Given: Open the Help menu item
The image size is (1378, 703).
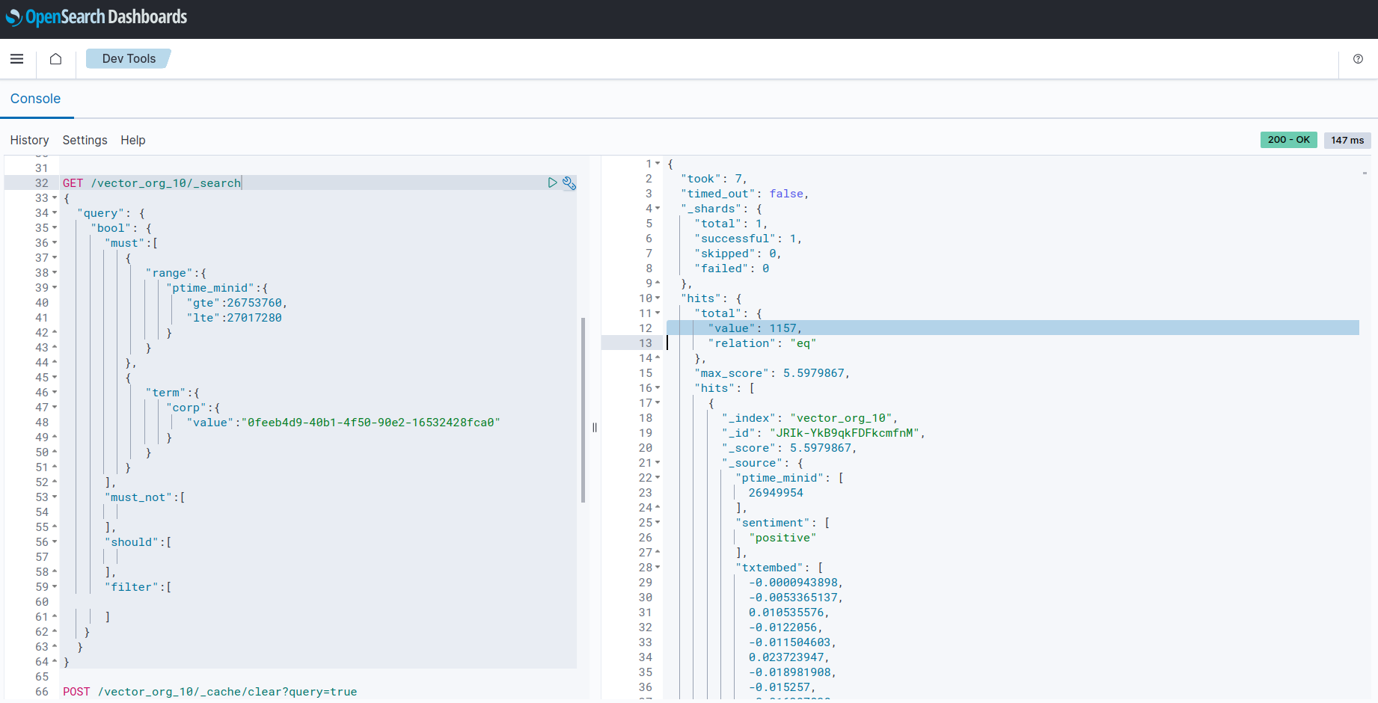Looking at the screenshot, I should click(133, 140).
